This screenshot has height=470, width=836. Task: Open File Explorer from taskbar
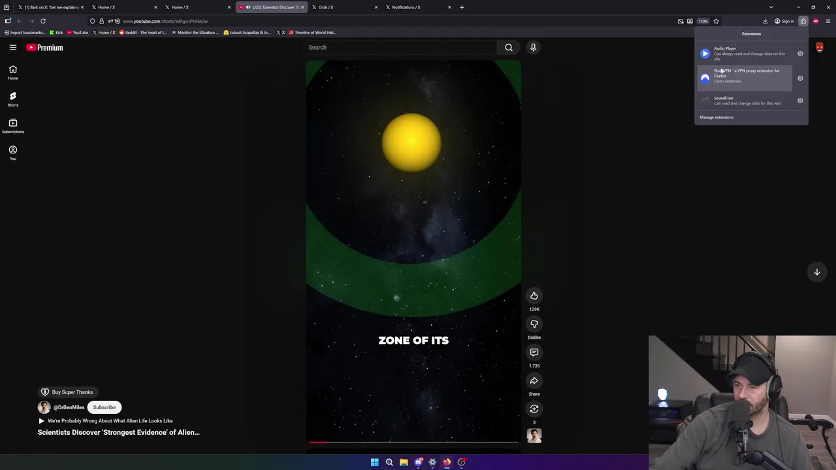click(x=404, y=462)
